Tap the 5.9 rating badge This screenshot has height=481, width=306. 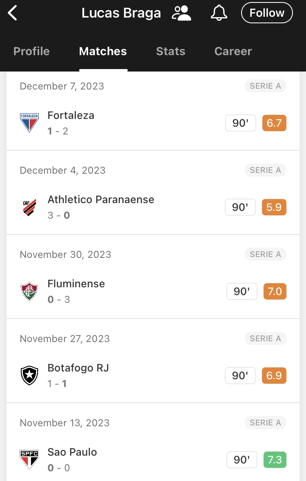click(274, 207)
